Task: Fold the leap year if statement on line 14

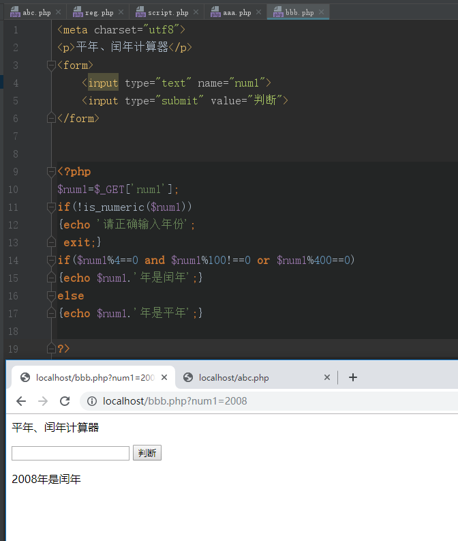Action: coord(51,260)
